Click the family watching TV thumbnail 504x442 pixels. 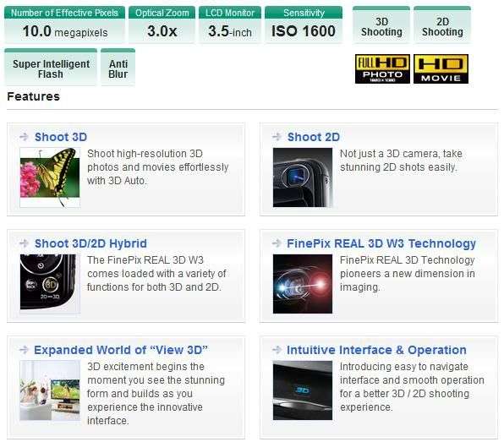coord(50,390)
